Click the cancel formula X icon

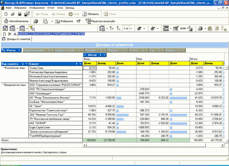(x=10, y=34)
